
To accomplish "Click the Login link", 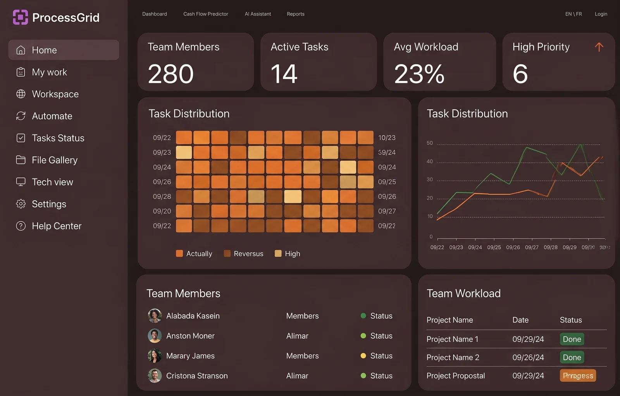I will [601, 14].
